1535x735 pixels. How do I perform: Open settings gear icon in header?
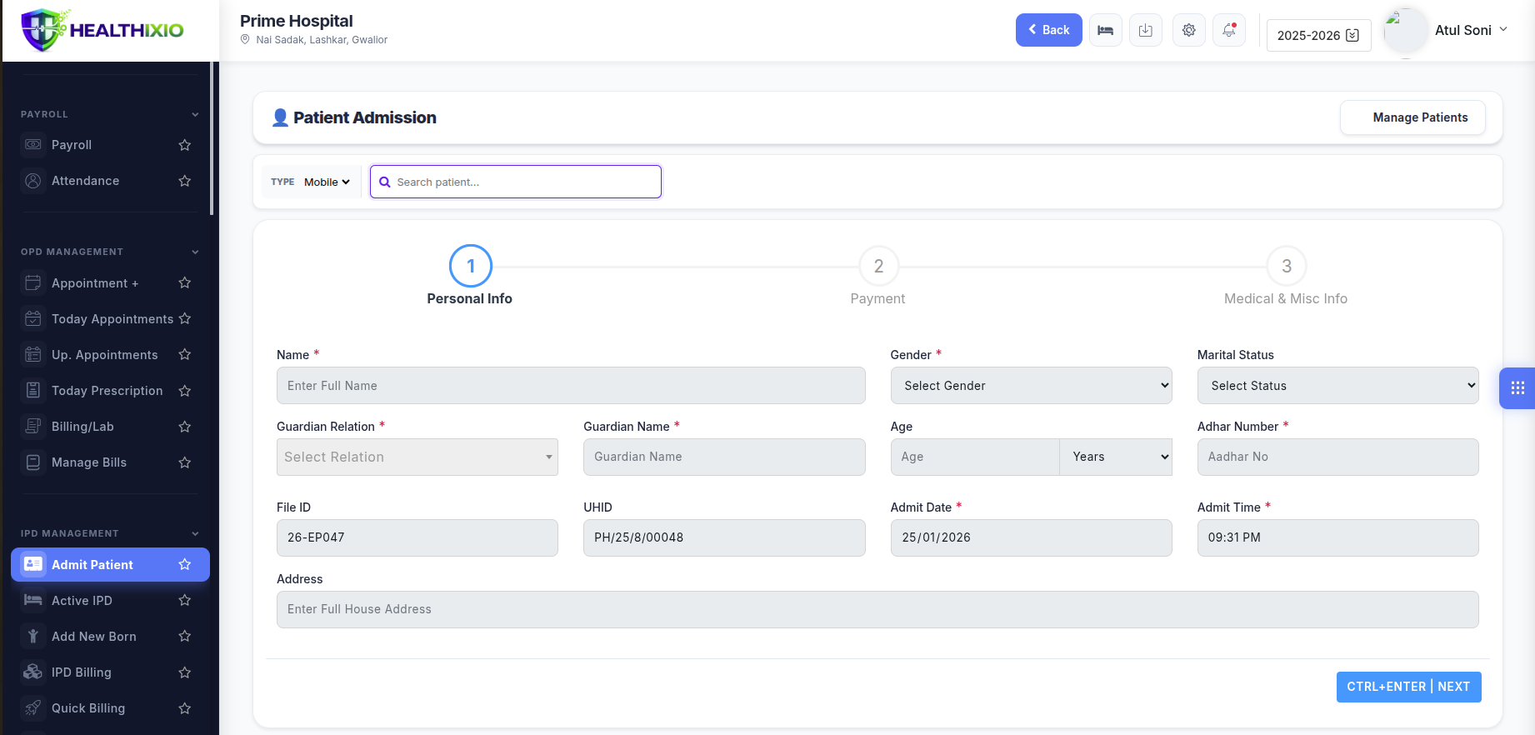[x=1189, y=30]
